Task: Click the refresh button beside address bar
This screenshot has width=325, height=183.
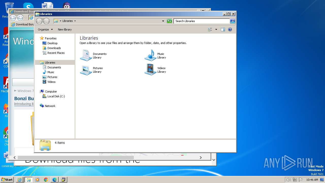Action: 169,21
